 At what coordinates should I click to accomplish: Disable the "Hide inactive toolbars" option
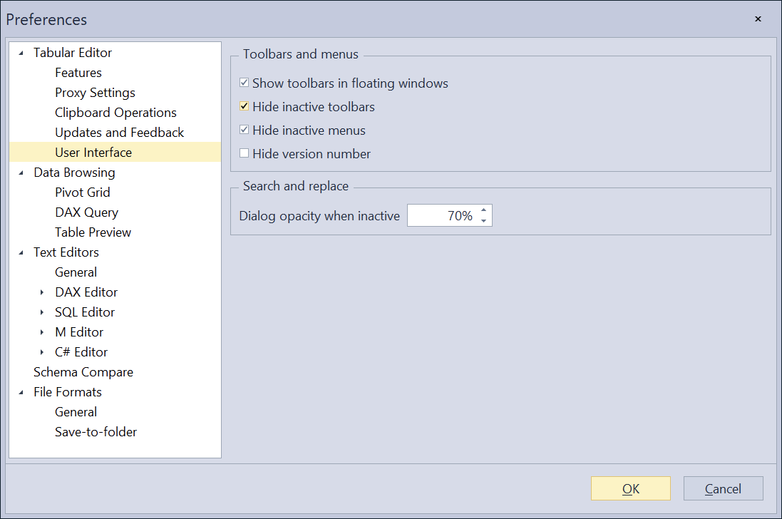click(244, 106)
